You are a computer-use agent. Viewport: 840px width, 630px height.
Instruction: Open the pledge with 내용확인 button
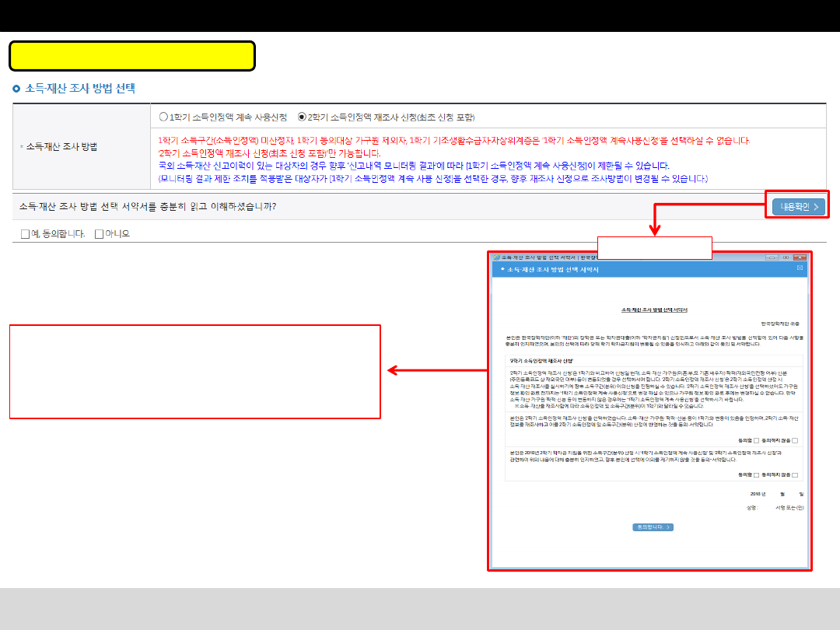point(796,206)
